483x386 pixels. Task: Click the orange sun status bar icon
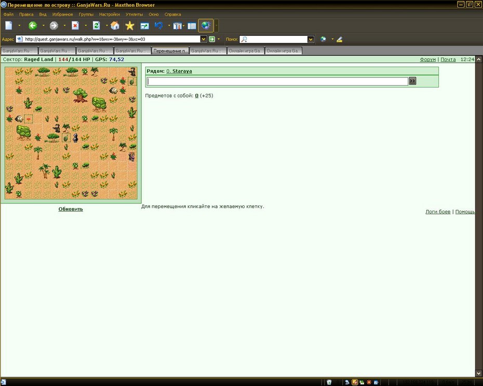click(x=369, y=382)
